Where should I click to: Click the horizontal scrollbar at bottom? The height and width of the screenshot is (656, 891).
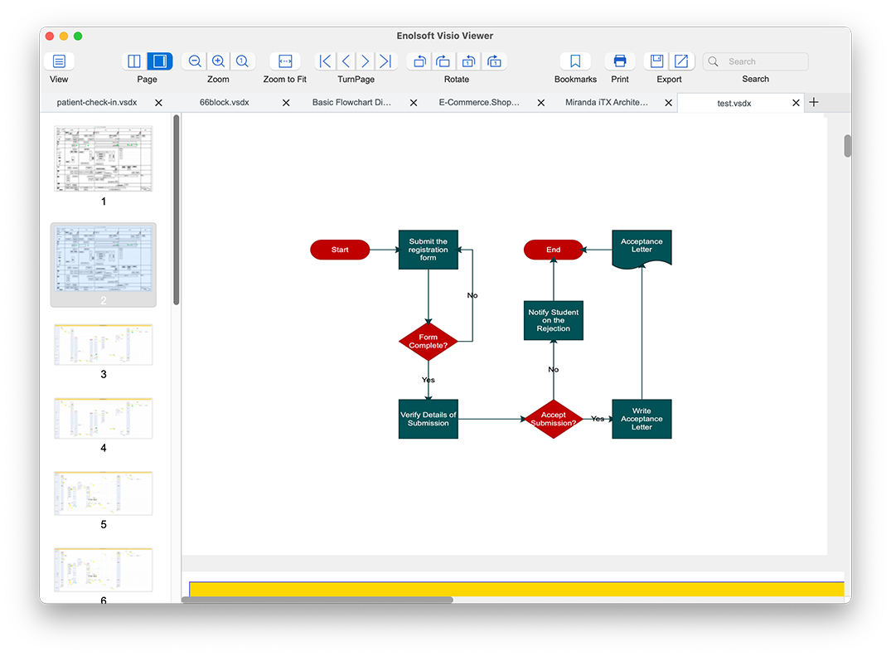tap(317, 599)
